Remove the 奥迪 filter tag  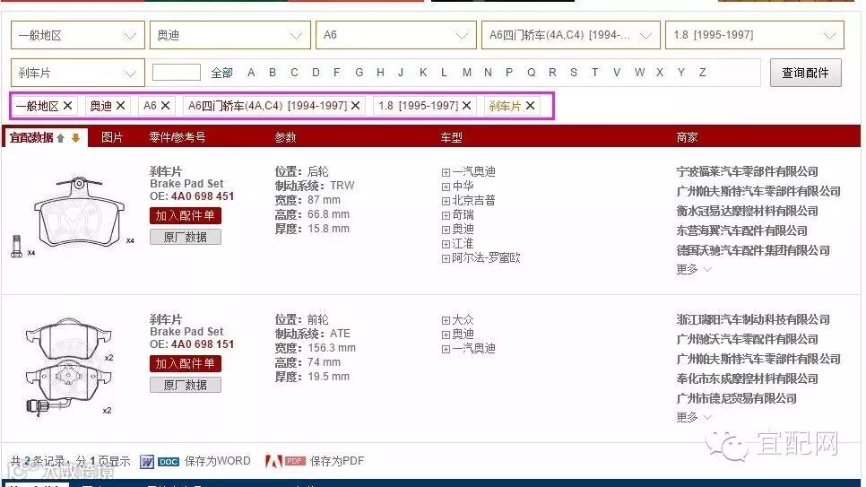coord(120,106)
